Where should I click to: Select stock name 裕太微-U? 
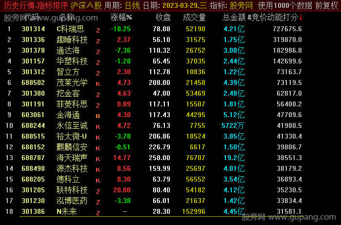72,136
